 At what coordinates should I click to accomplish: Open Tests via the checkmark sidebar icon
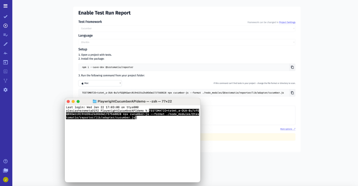point(6,16)
